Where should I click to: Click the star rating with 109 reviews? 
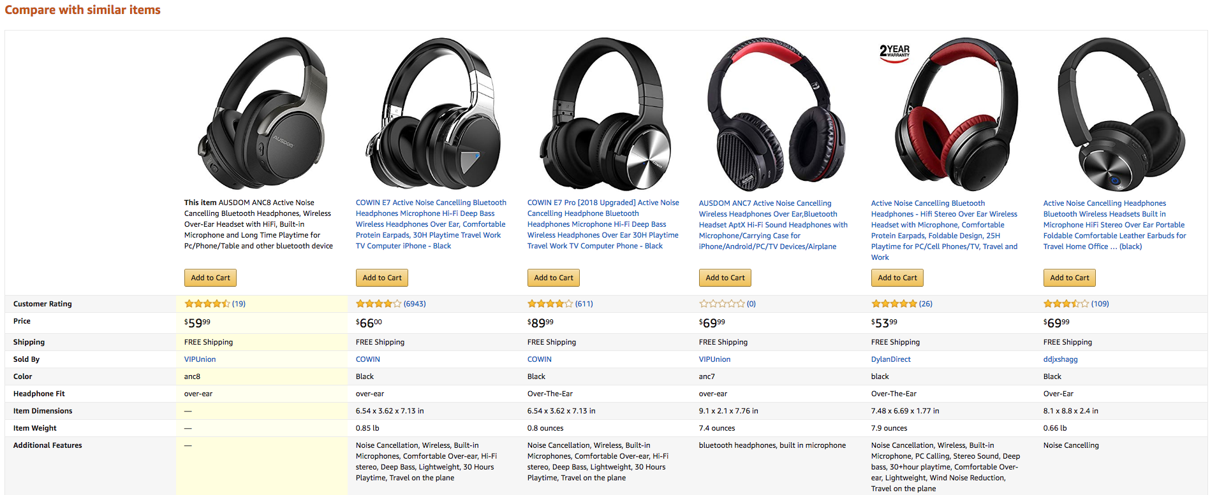pyautogui.click(x=1066, y=304)
